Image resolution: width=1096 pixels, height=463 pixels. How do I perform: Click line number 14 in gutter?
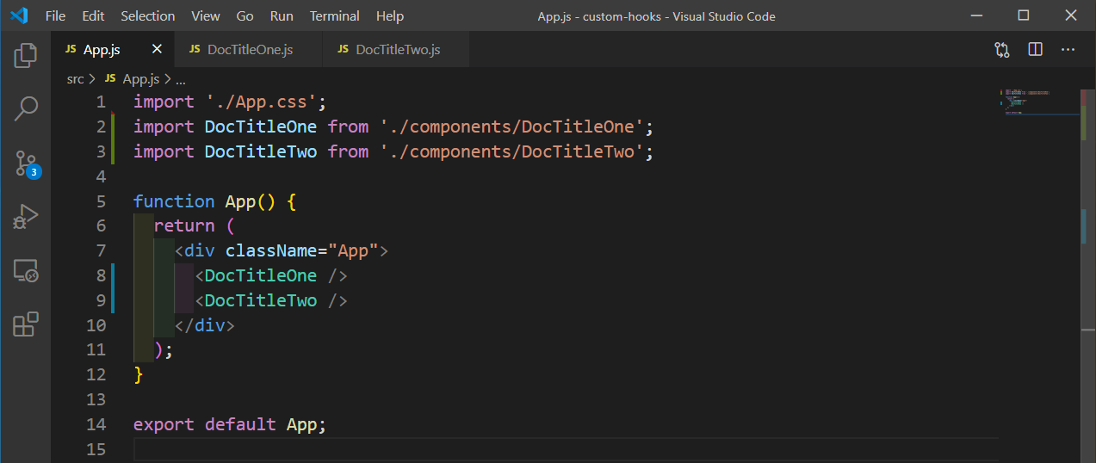pyautogui.click(x=96, y=424)
